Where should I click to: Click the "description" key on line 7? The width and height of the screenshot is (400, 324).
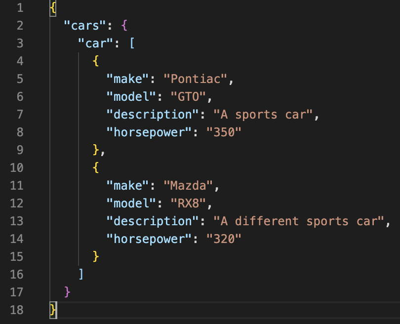152,114
